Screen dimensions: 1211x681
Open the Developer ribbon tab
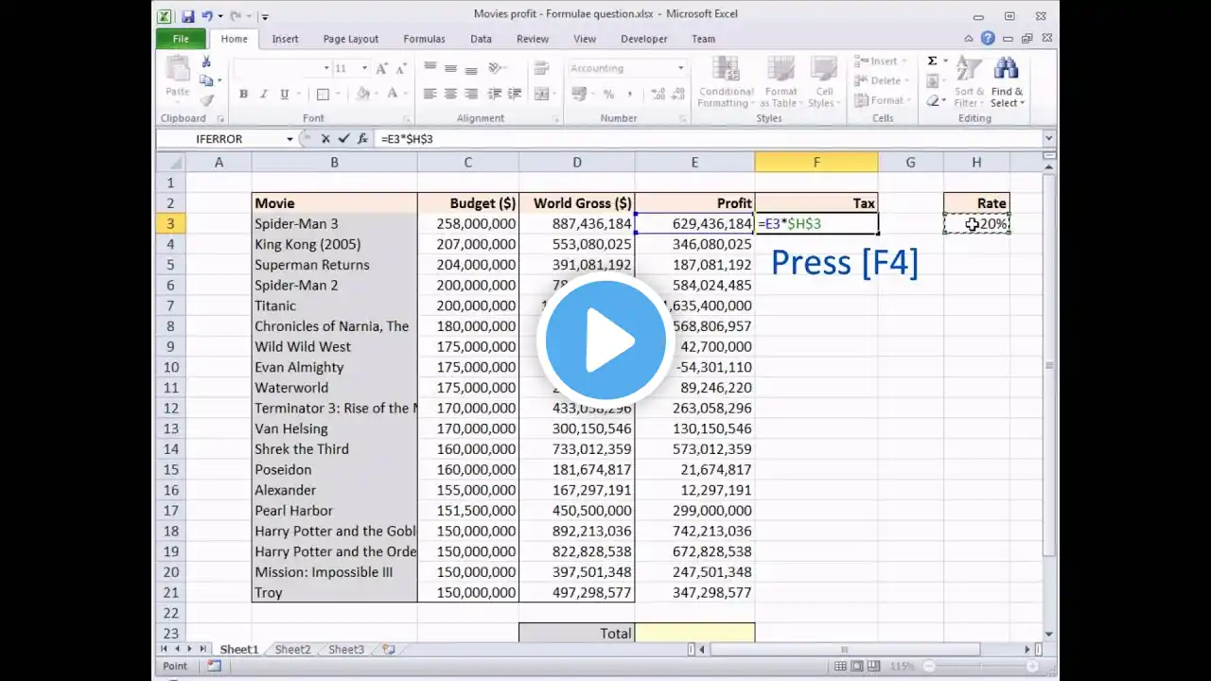coord(644,39)
